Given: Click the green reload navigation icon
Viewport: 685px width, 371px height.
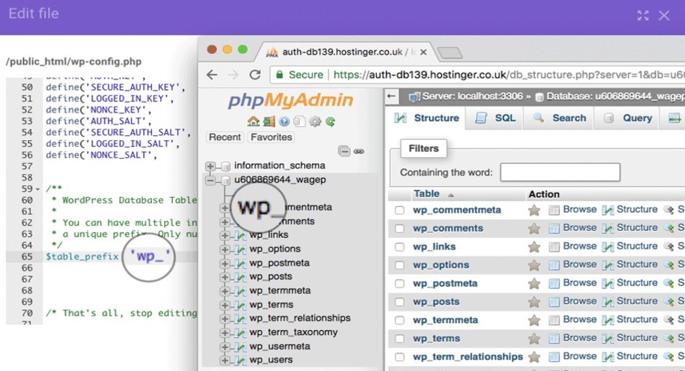Looking at the screenshot, I should pyautogui.click(x=330, y=122).
